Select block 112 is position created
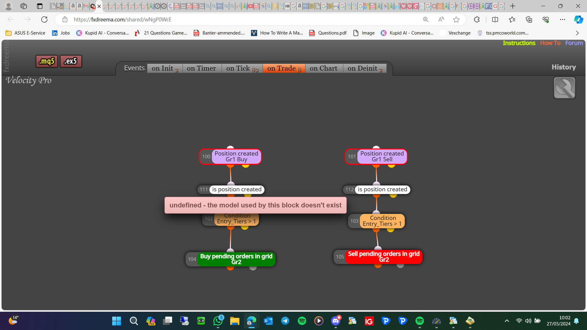The width and height of the screenshot is (587, 330). click(x=377, y=189)
